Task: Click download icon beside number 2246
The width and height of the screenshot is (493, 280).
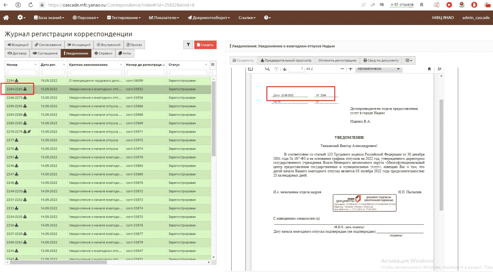Action: [x=17, y=165]
